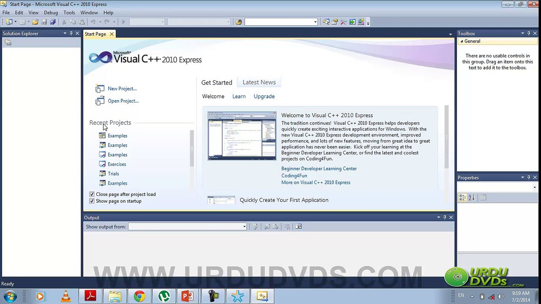Open the Beginner Developer Learning Center link

[x=319, y=168]
